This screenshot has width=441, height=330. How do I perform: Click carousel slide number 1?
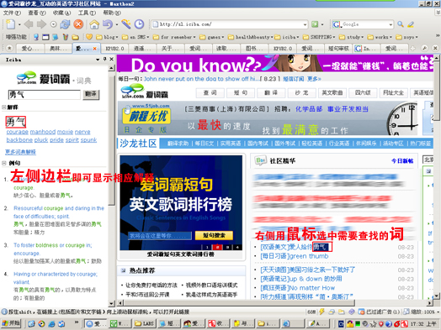coord(207,247)
